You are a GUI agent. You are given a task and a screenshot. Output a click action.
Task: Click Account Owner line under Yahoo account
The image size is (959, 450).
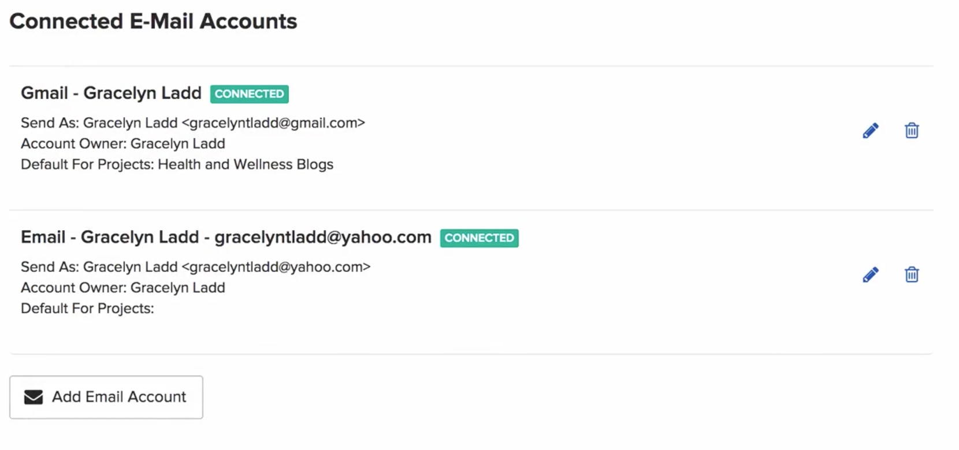pyautogui.click(x=123, y=288)
